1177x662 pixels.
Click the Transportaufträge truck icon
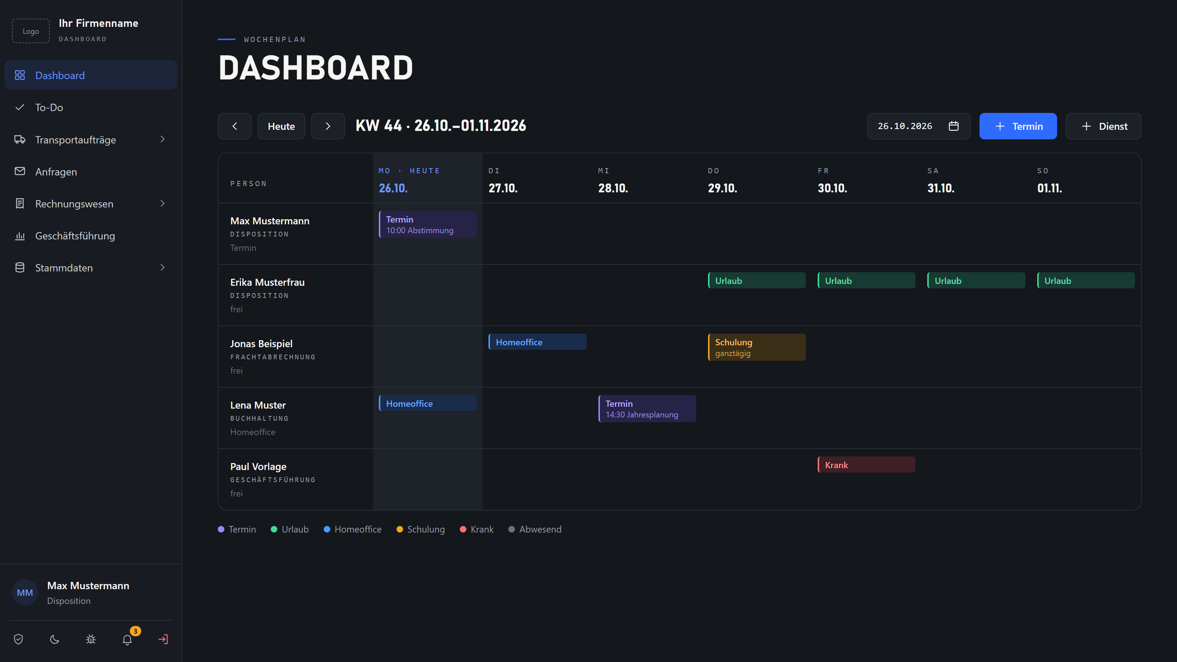[x=19, y=139]
